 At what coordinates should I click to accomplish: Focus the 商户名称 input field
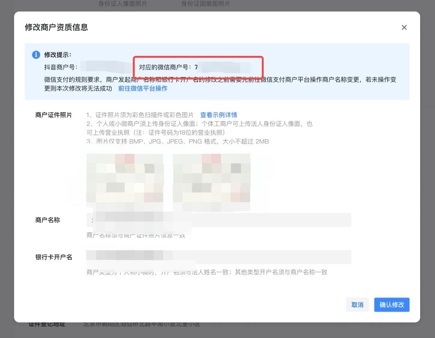tap(218, 220)
